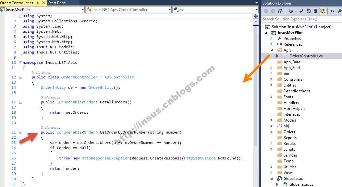The width and height of the screenshot is (342, 187).
Task: Select the ExtendMethods folder
Action: [297, 91]
